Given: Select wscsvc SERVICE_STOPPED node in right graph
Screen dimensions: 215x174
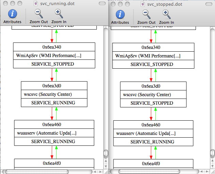Looking at the screenshot, I should tap(152, 94).
